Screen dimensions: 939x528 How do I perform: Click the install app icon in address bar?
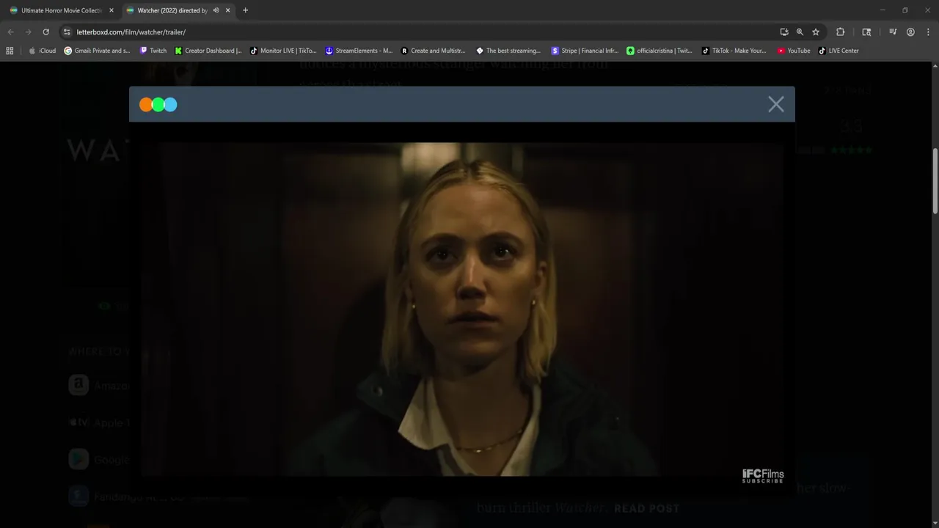[x=784, y=32]
